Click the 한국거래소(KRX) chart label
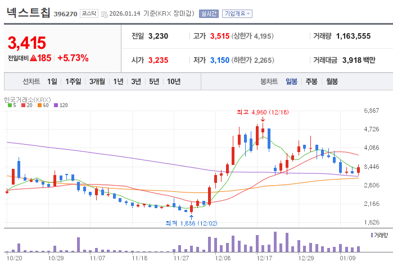The image size is (393, 262). point(28,100)
